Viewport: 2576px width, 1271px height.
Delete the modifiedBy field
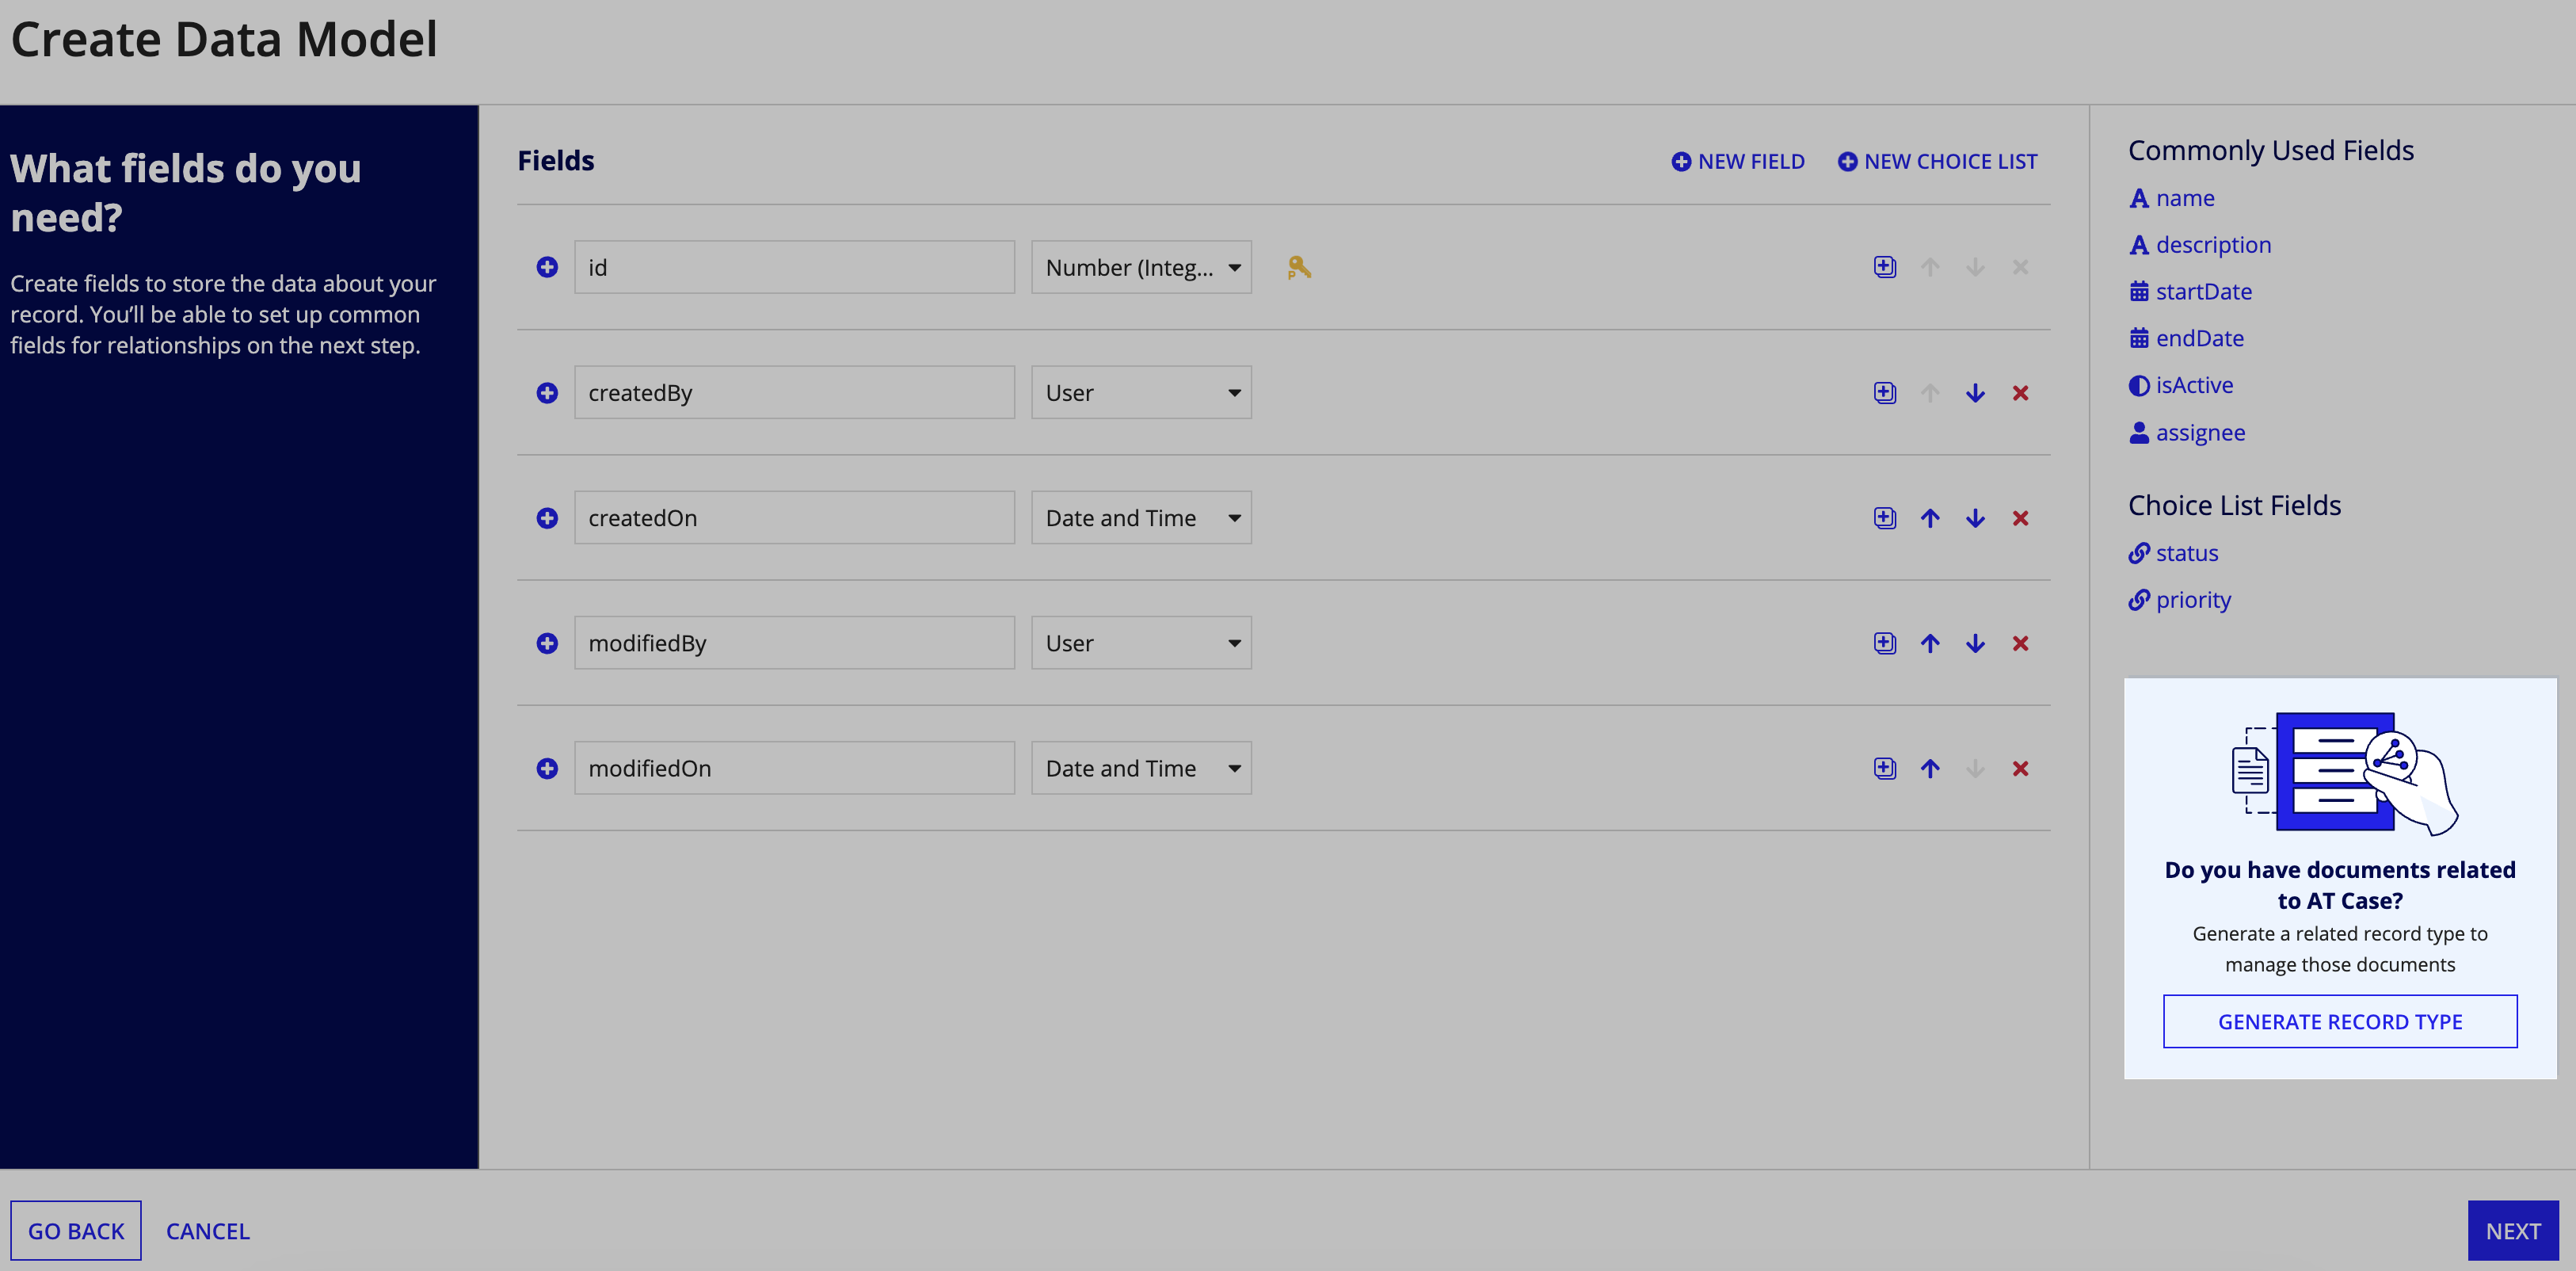(2020, 643)
